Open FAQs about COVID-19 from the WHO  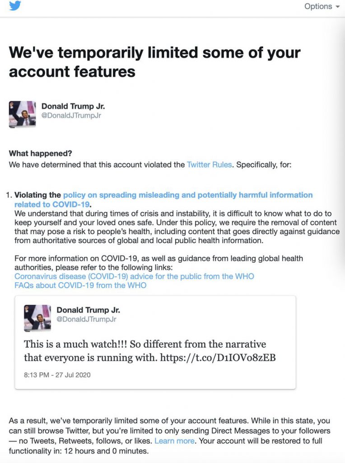tap(80, 285)
